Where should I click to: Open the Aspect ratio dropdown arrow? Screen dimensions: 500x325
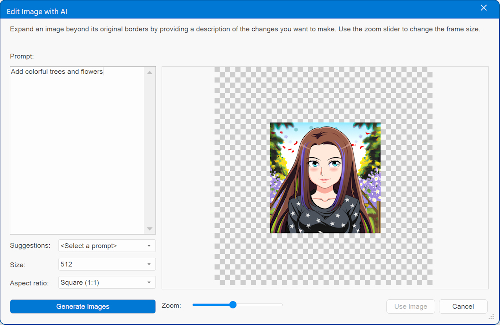[149, 283]
